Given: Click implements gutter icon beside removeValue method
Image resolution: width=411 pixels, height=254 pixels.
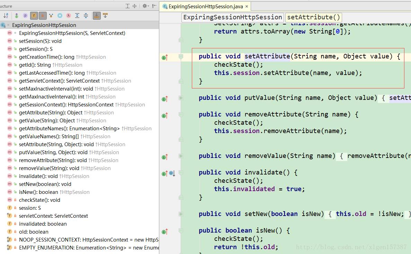Looking at the screenshot, I should [164, 157].
